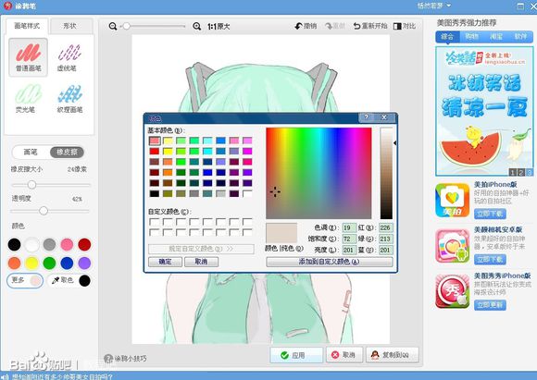Click download button under Meipai iPhone
Image resolution: width=537 pixels, height=380 pixels.
pyautogui.click(x=490, y=215)
